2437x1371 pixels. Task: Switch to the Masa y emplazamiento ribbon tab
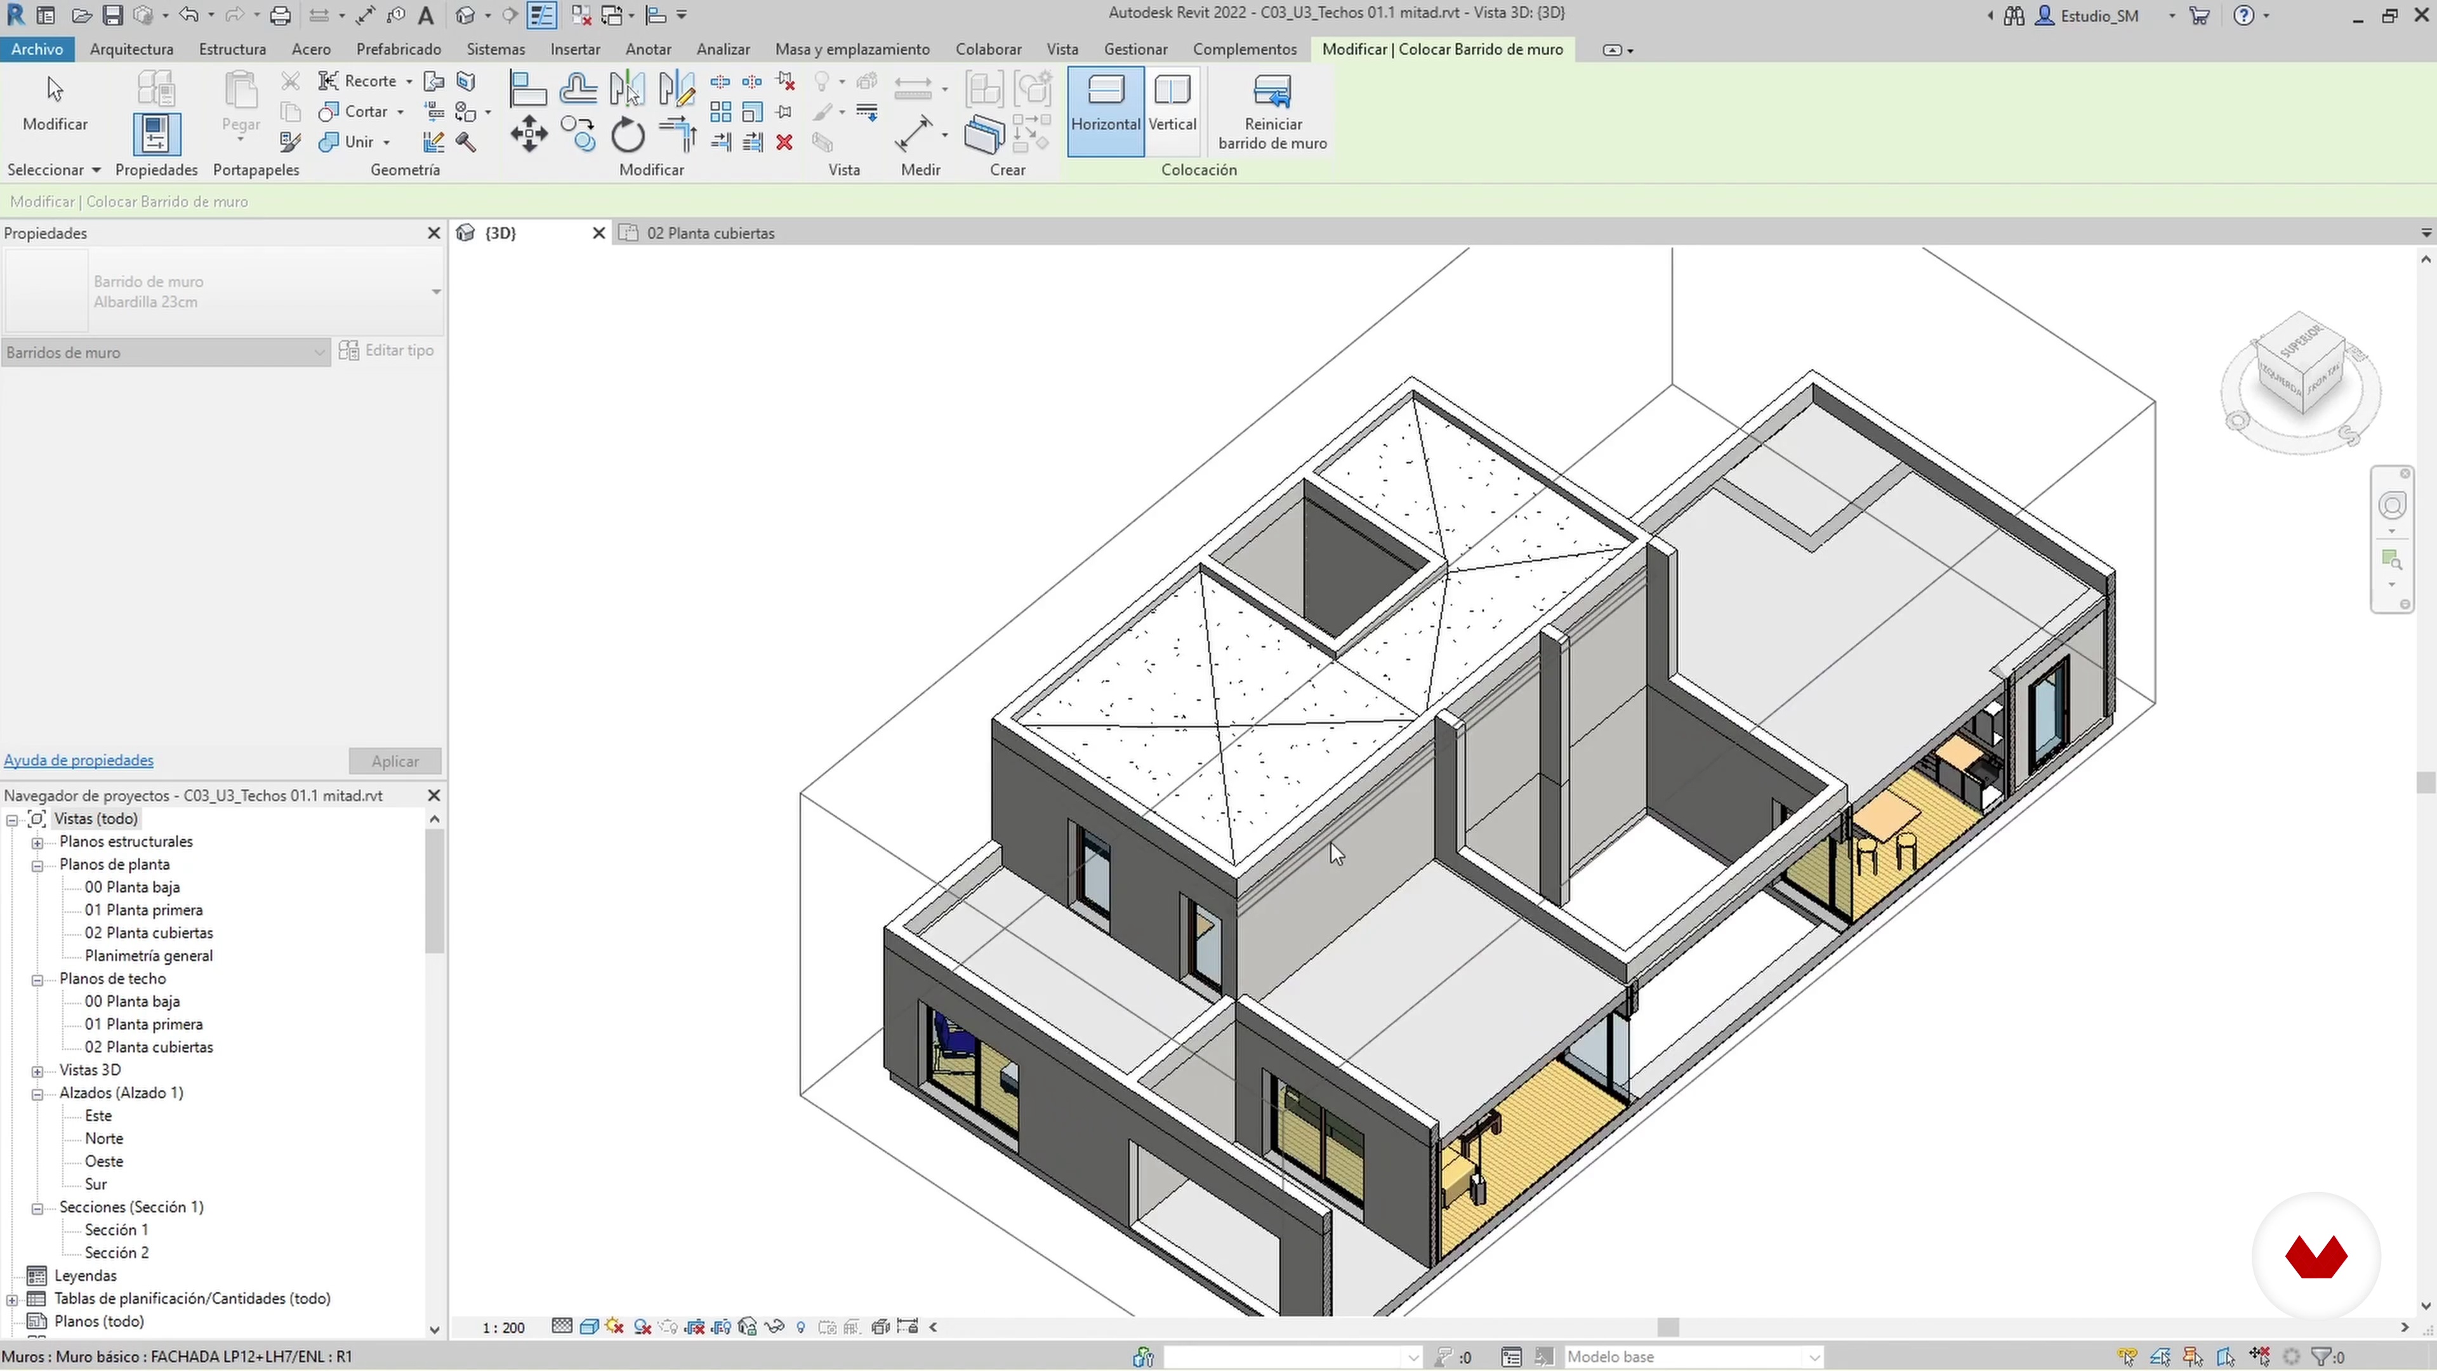[x=852, y=50]
